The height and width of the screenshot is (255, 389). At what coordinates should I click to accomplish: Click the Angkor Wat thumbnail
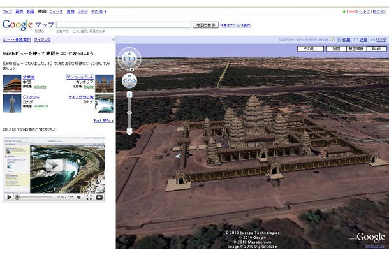[104, 84]
